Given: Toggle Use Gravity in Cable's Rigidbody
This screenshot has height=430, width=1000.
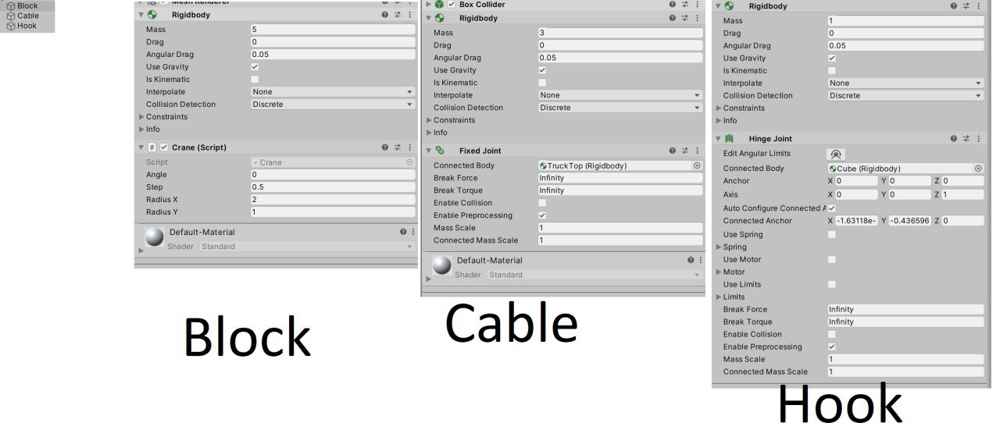Looking at the screenshot, I should tap(542, 70).
